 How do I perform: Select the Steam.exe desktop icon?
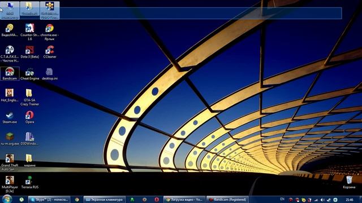(x=10, y=117)
